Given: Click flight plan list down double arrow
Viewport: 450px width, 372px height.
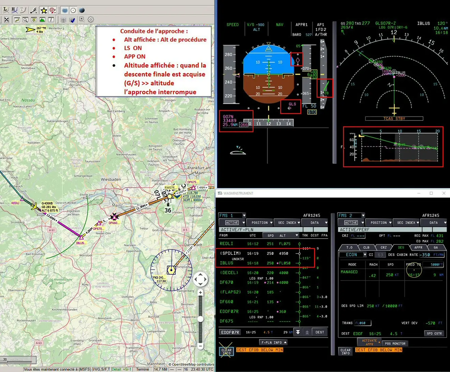Looking at the screenshot, I should click(298, 332).
